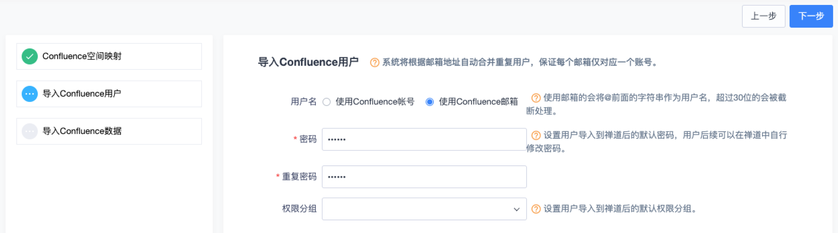
Task: Click help icon beside 权限分组 hint
Action: (x=536, y=209)
